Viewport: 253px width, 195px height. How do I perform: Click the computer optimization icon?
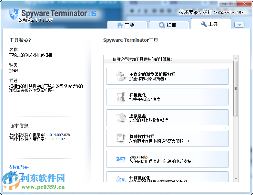click(121, 179)
